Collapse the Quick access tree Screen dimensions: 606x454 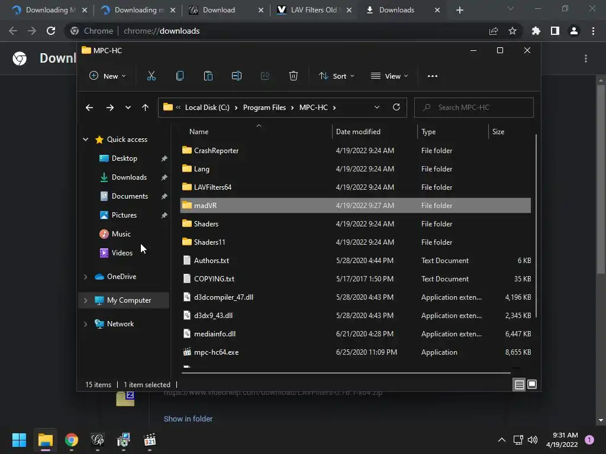85,140
